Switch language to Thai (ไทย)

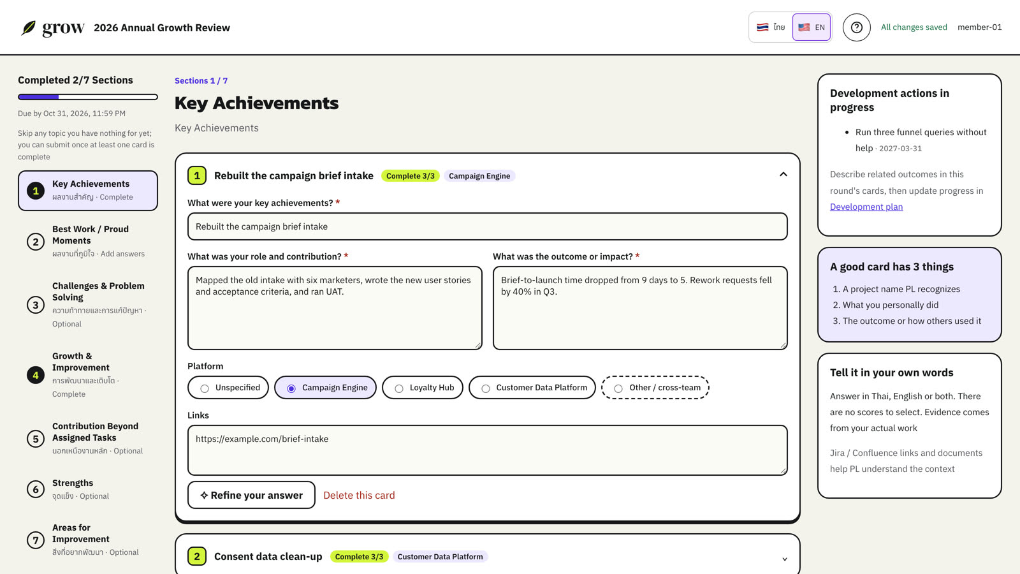771,27
